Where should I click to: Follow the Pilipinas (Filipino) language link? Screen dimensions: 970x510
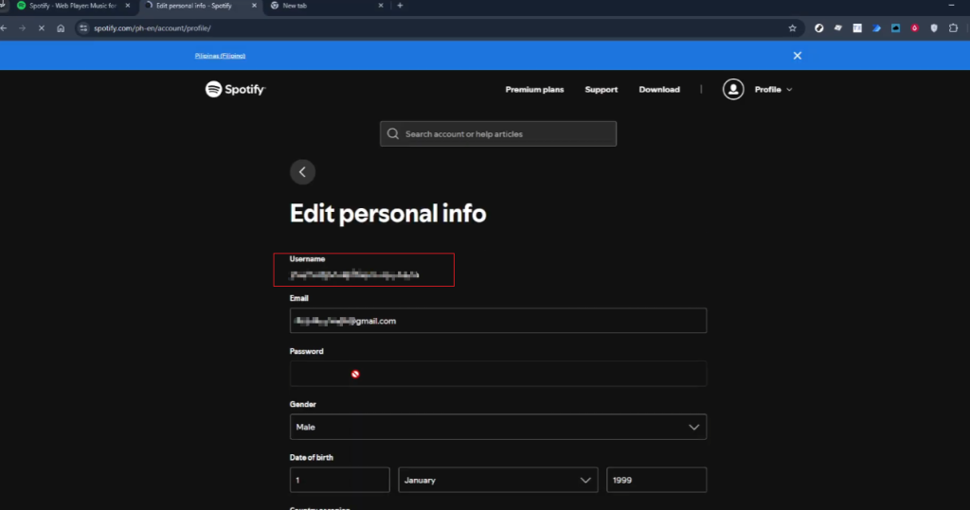220,56
